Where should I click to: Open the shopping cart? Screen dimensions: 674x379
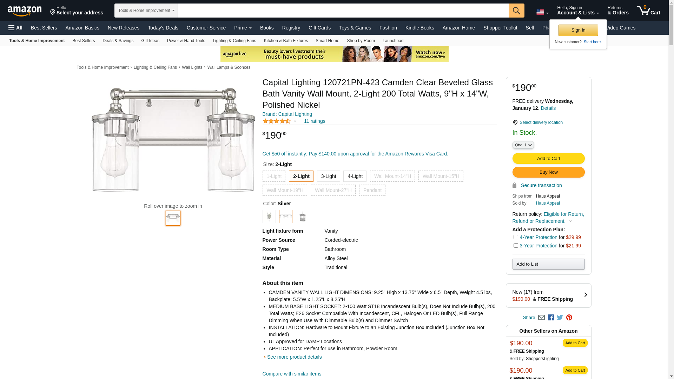point(648,11)
